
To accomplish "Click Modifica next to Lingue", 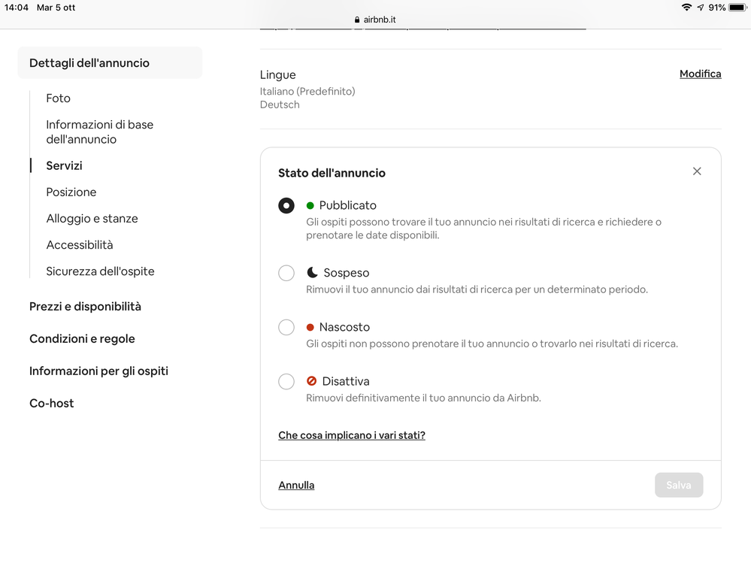I will pos(700,74).
